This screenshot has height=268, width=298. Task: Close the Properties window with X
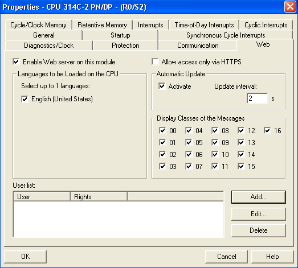click(290, 7)
